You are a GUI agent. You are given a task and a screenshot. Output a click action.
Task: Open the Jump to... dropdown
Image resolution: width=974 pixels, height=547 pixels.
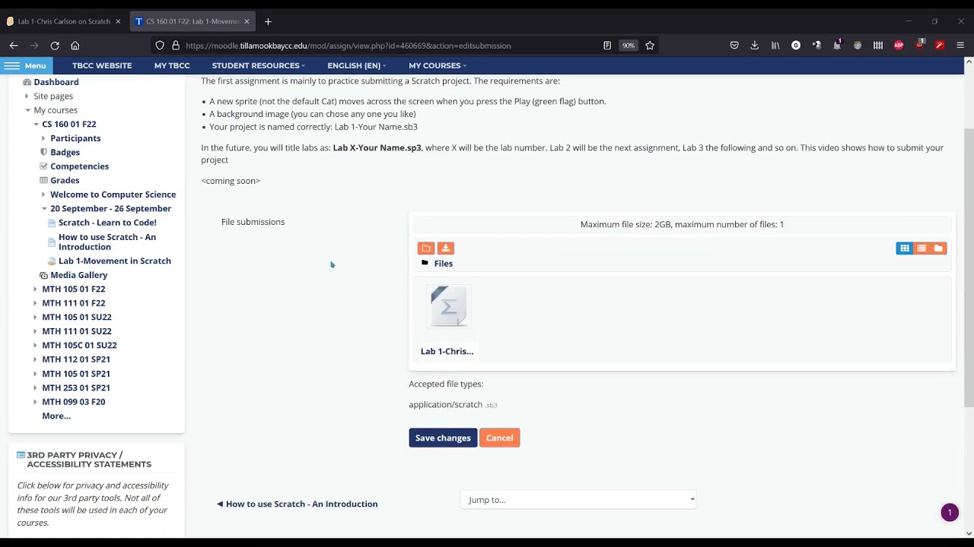tap(578, 500)
